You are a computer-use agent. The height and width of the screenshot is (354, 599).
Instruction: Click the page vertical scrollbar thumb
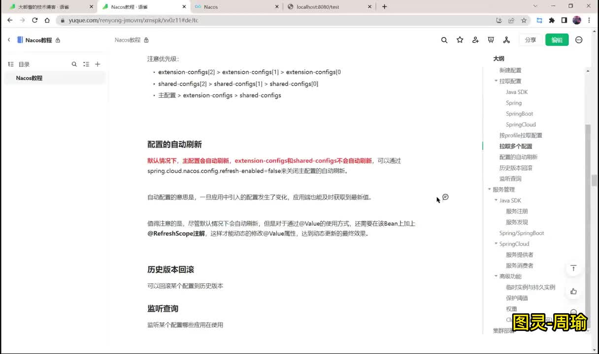tap(595, 180)
